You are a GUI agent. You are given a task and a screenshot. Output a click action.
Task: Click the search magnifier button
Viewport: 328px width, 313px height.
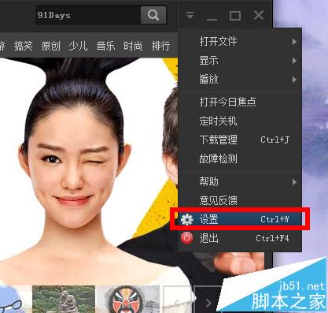click(153, 15)
